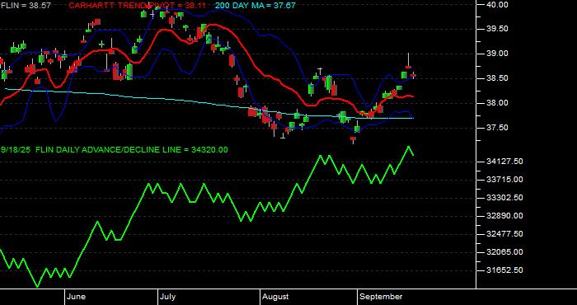Click the 31652.50 axis value
This screenshot has width=577, height=305.
[x=504, y=270]
